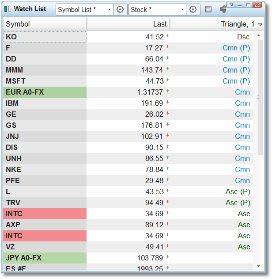Click the Asc value in AXP row
This screenshot has height=279, width=272.
[x=244, y=225]
